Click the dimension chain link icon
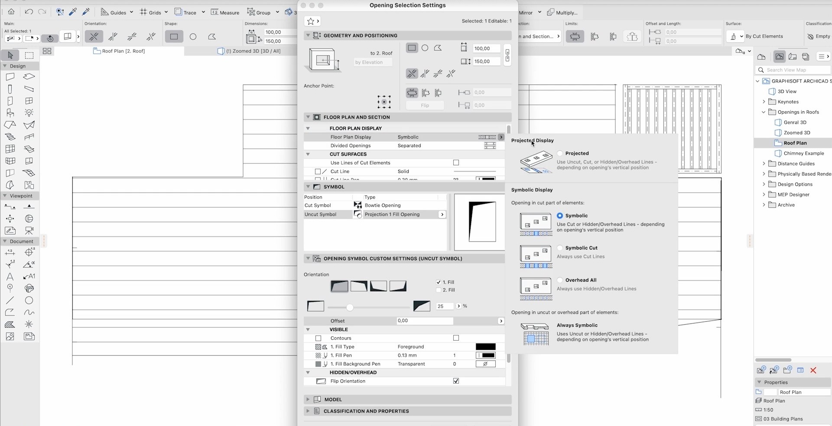The image size is (832, 426). [507, 55]
